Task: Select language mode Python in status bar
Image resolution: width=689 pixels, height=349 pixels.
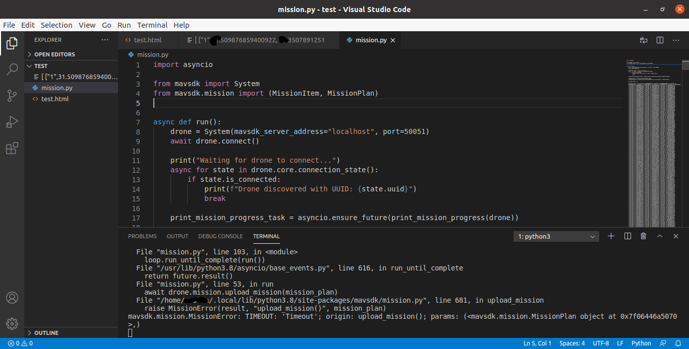Action: pos(641,343)
